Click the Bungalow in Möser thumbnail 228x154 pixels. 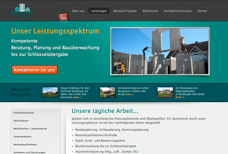coord(108,92)
